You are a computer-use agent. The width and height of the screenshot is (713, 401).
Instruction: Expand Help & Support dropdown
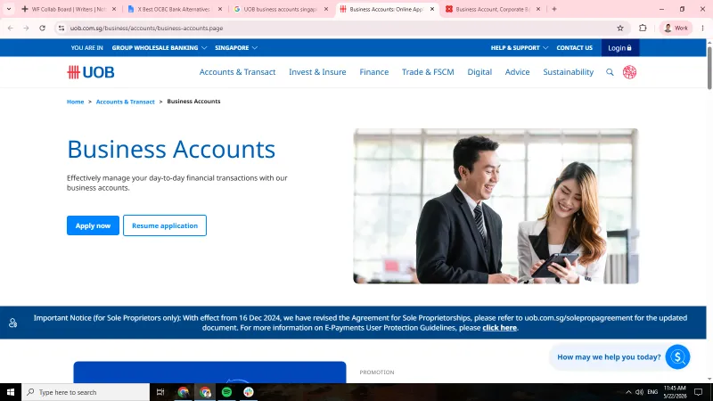point(520,48)
